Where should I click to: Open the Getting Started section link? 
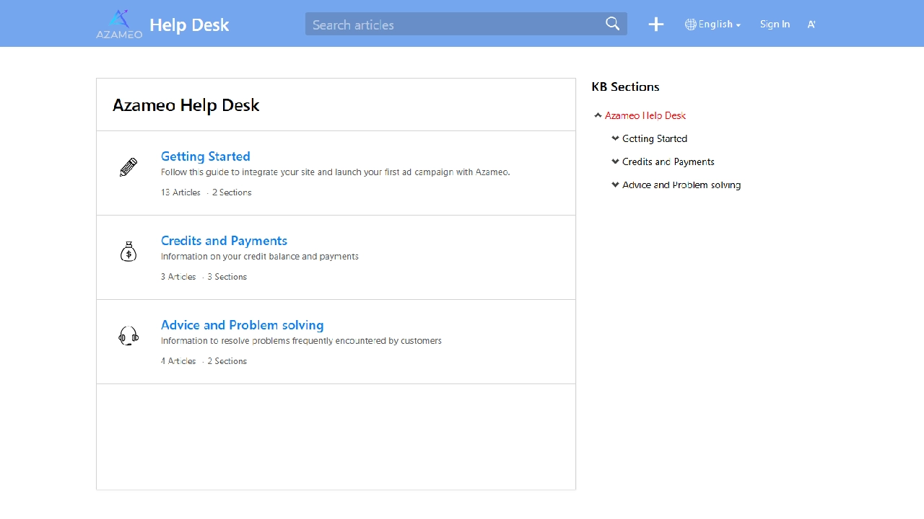[205, 156]
